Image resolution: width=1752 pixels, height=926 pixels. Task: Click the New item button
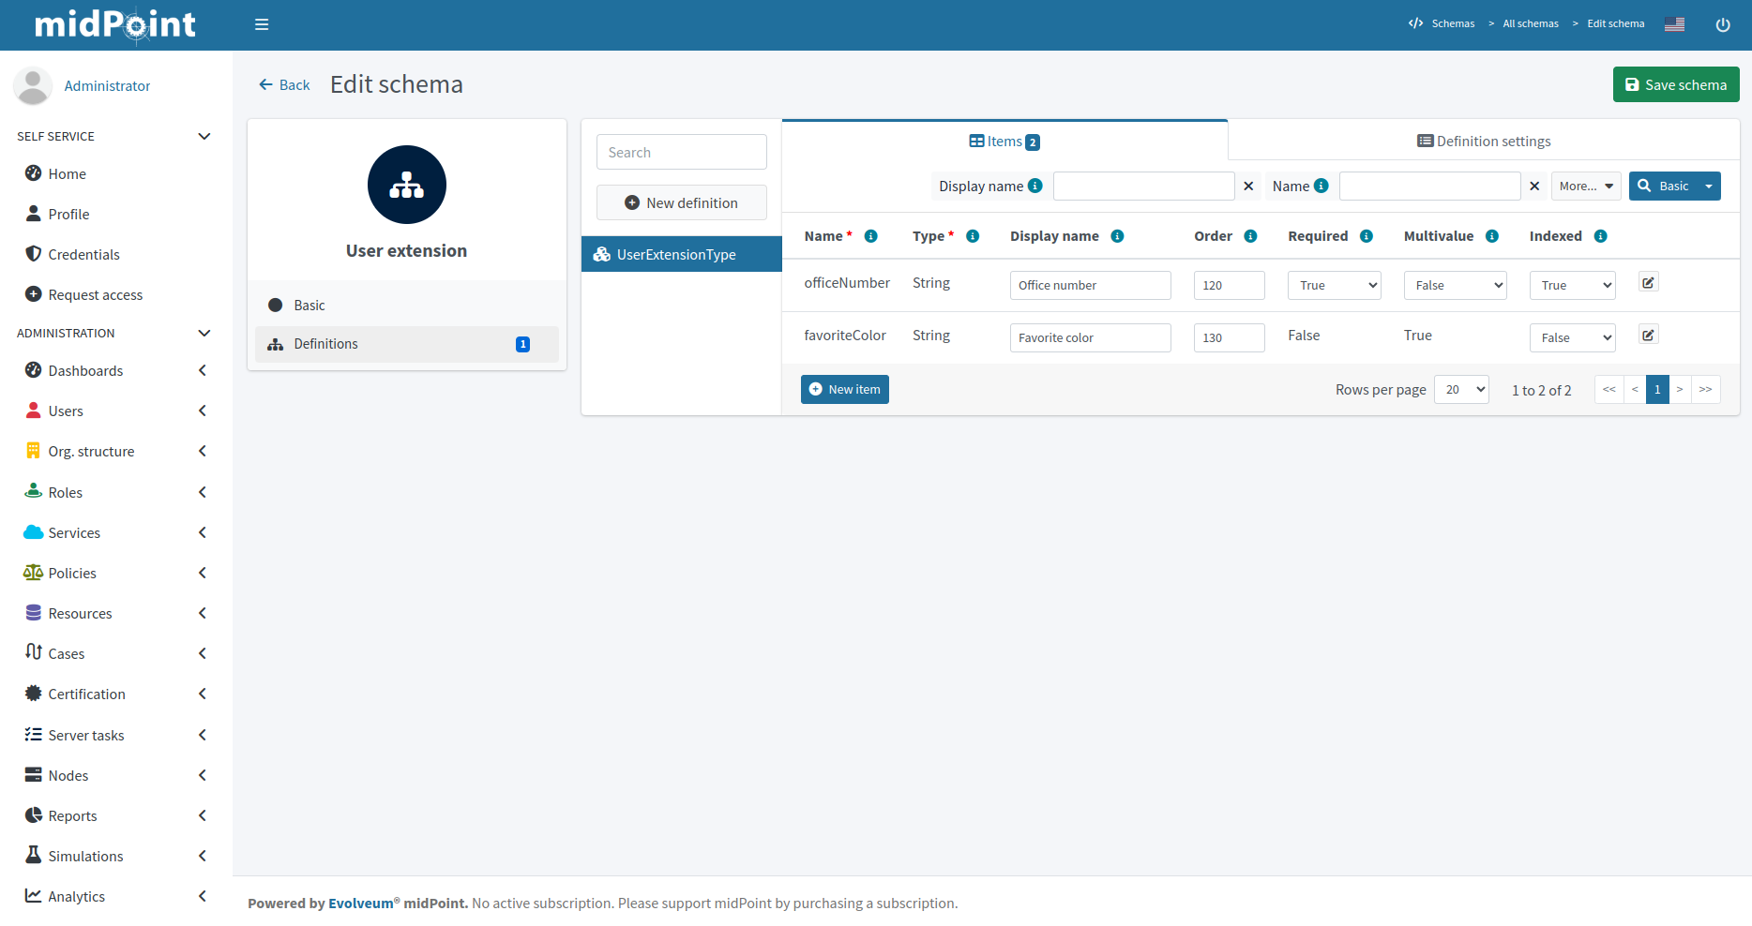pyautogui.click(x=844, y=390)
